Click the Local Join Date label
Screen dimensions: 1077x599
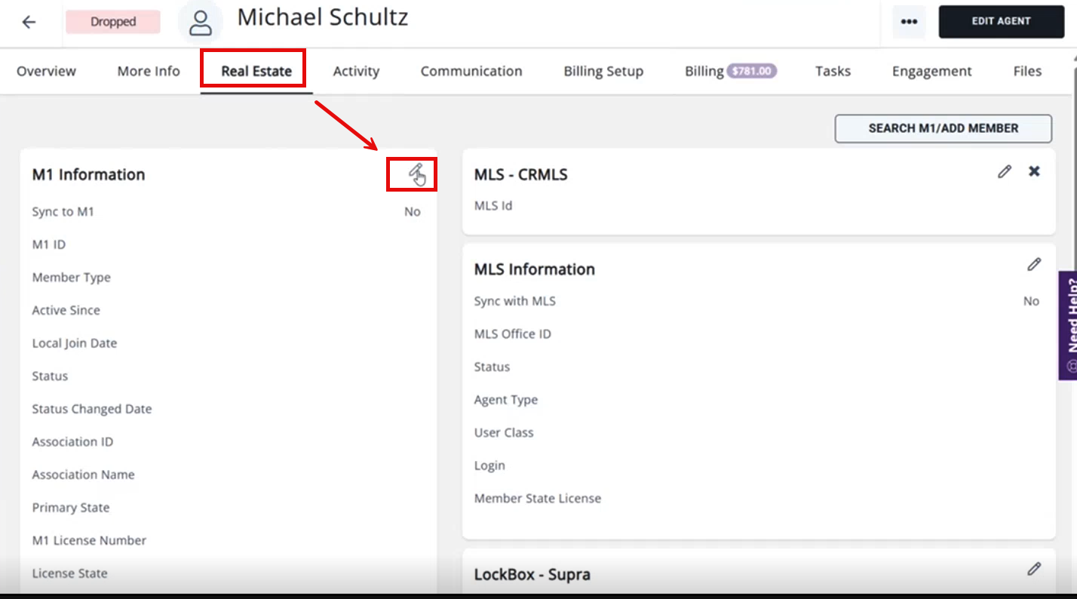coord(74,343)
